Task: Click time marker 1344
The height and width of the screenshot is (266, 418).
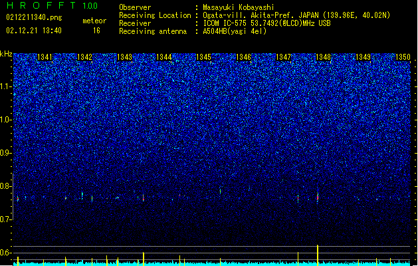Action: 164,57
